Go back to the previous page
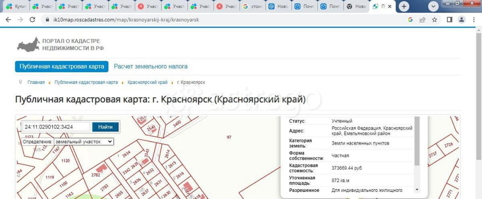Viewport: 482px width, 199px height. click(x=8, y=20)
